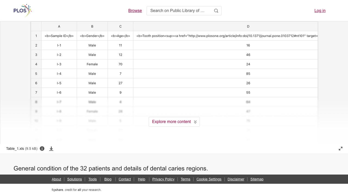Screen dimensions: 348x196
Task: Select column A header
Action: pos(59,26)
